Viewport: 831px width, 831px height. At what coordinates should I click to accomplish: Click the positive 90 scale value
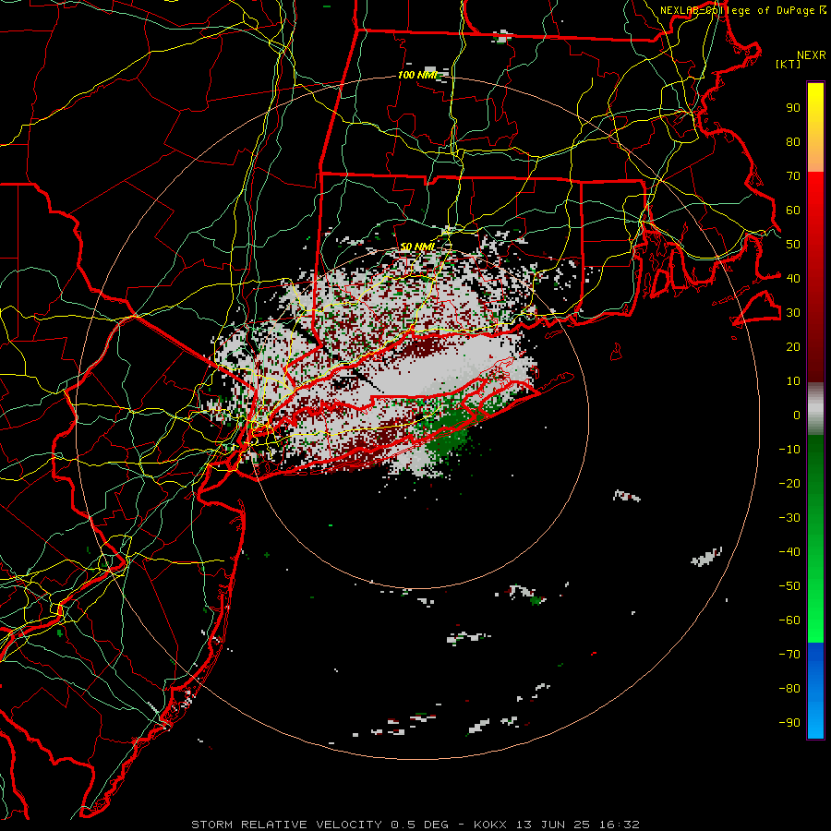793,108
